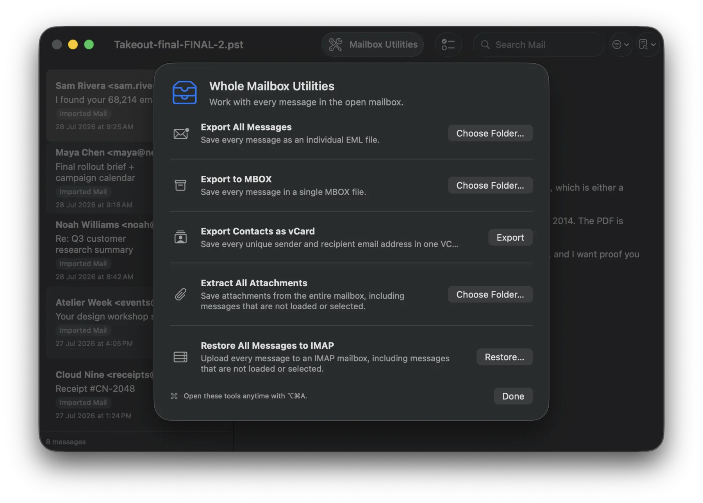Open the reading layout dropdown in toolbar
Screen dimensions: 703x503
tap(648, 45)
